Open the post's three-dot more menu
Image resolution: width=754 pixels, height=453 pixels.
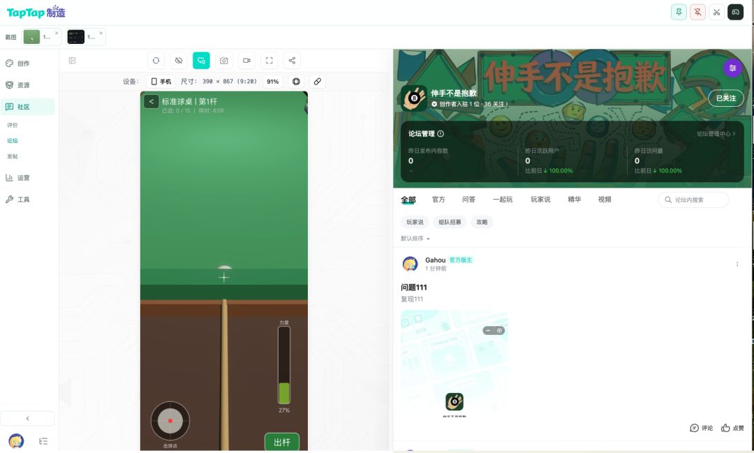[x=737, y=264]
